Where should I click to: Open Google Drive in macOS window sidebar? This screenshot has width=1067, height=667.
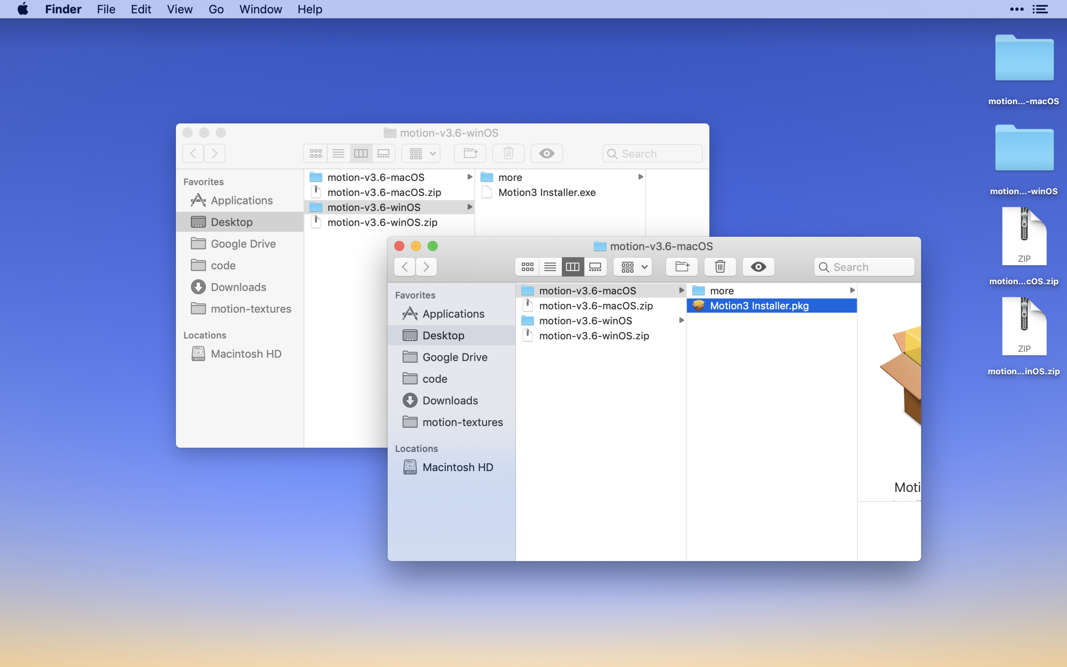[451, 357]
